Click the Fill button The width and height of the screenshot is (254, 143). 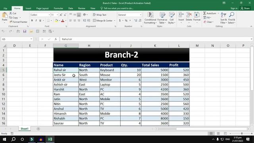pos(207,17)
